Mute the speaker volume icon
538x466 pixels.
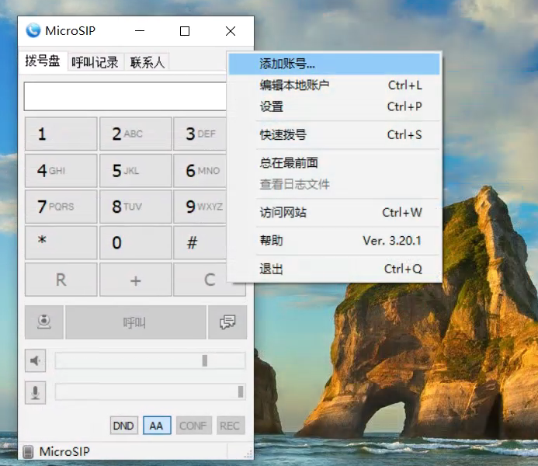click(36, 360)
